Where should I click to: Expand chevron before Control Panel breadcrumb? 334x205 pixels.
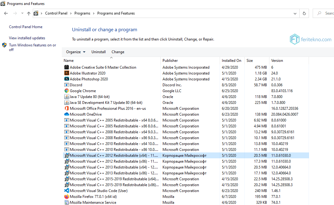pyautogui.click(x=41, y=13)
